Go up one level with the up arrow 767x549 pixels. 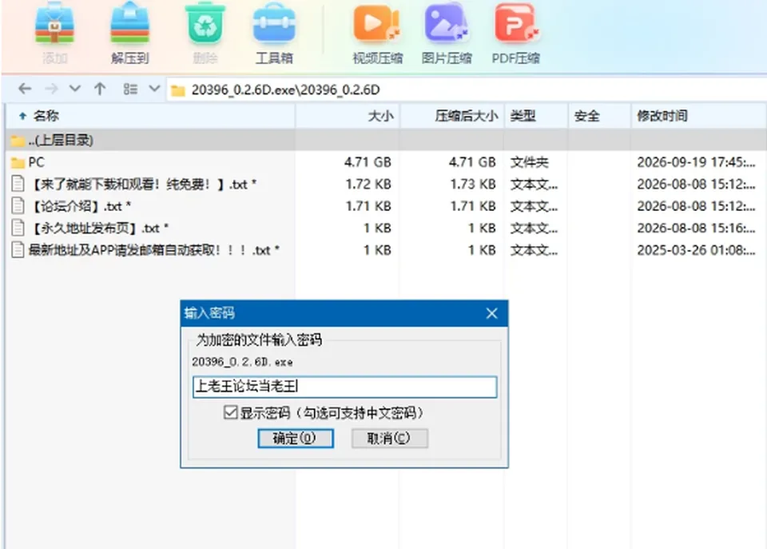click(x=100, y=89)
